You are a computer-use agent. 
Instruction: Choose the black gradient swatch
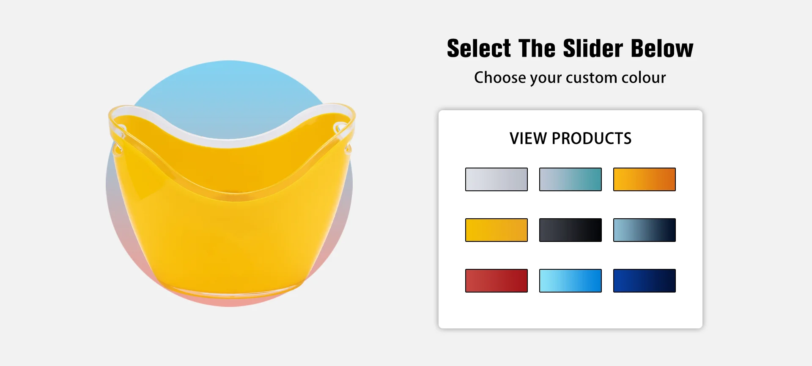[x=571, y=230]
